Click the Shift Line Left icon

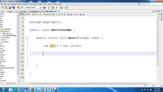68,14
